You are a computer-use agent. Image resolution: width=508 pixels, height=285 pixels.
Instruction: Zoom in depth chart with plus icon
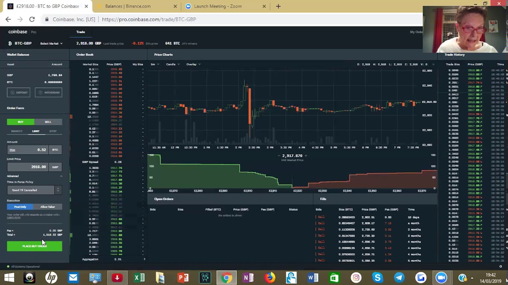[306, 156]
